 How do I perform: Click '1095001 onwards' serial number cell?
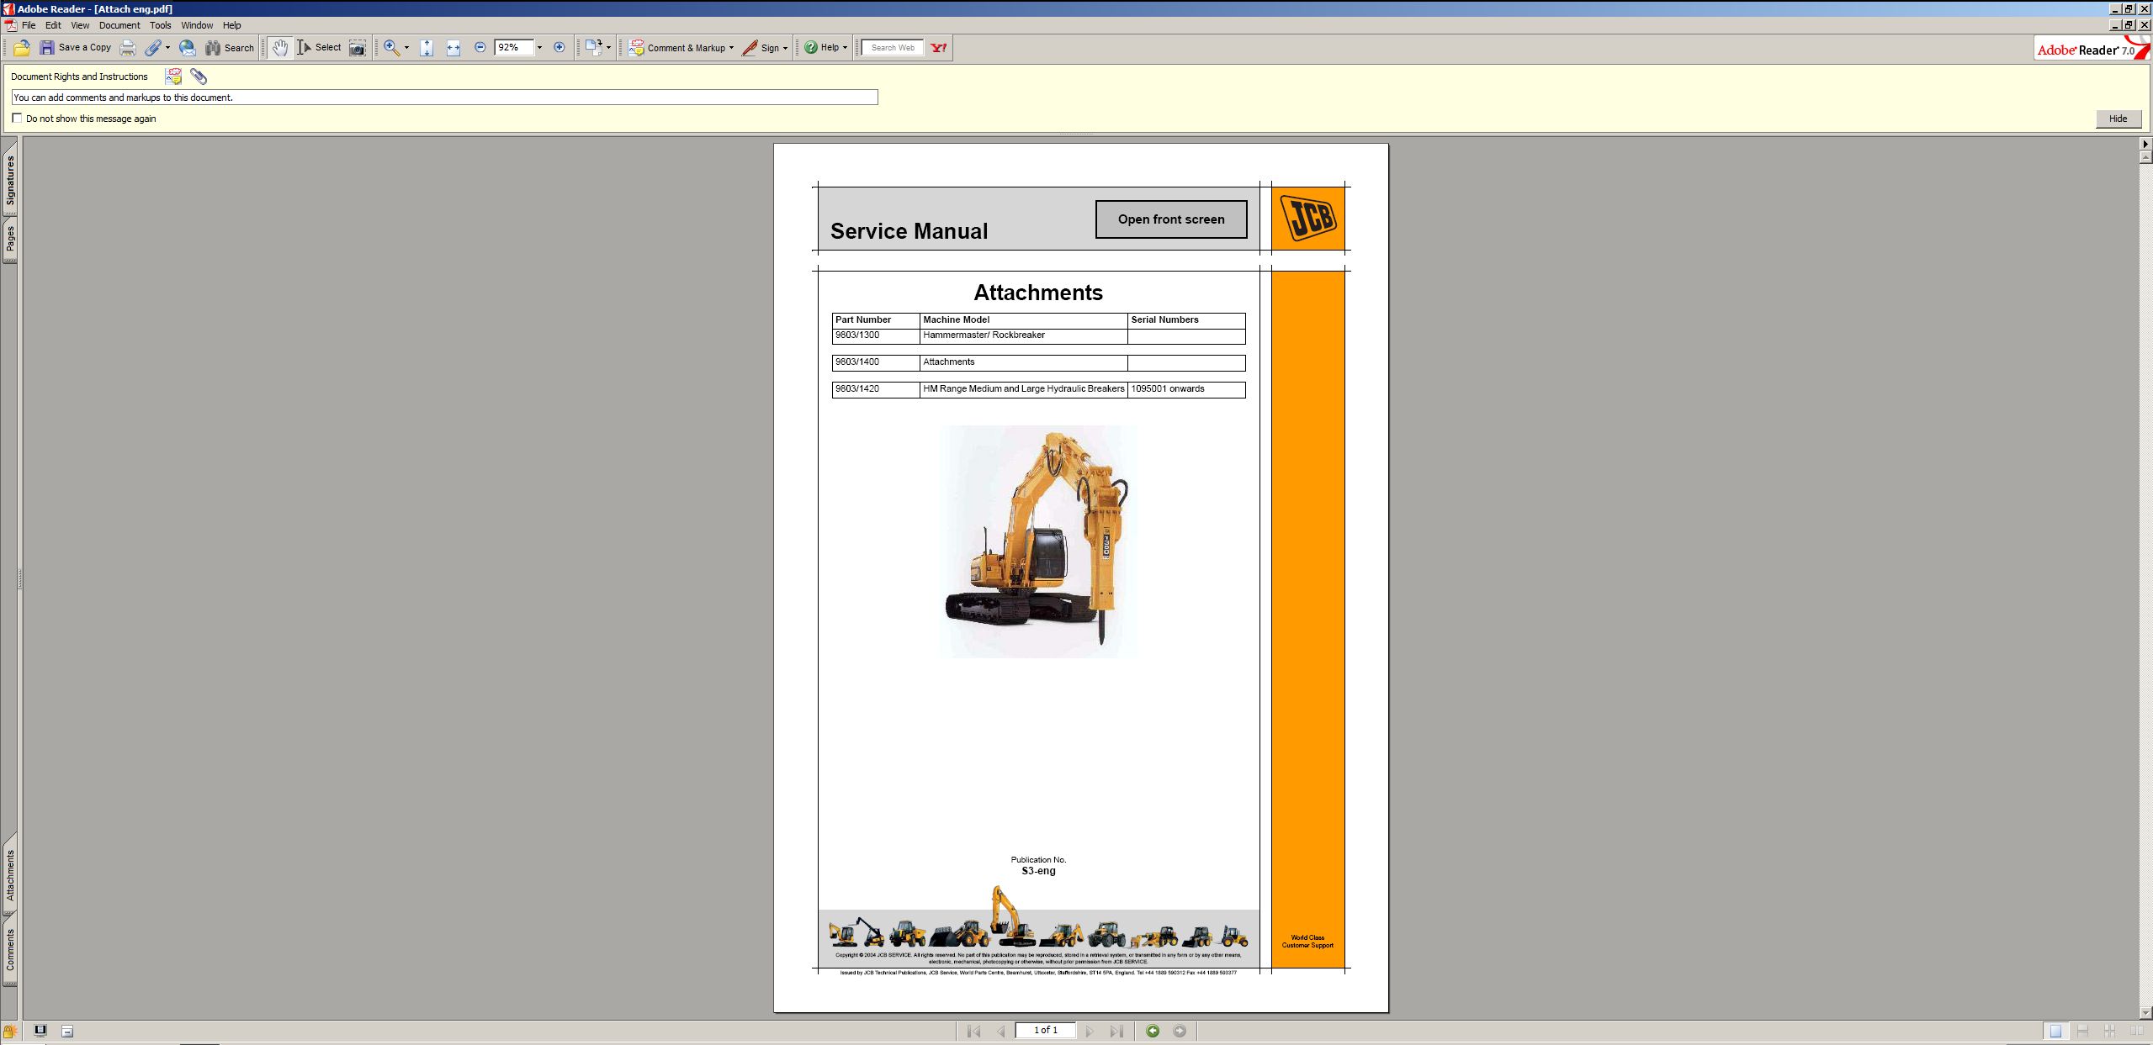click(1186, 389)
